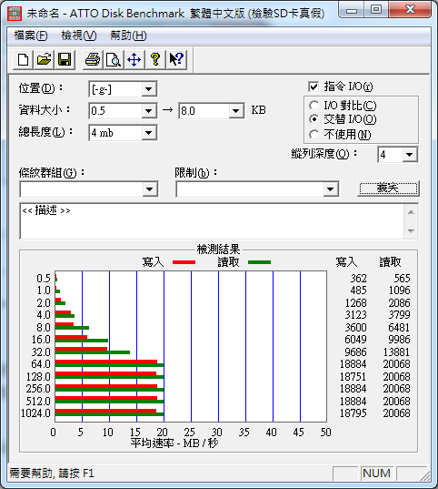Open the 檢視(V) menu
This screenshot has height=489, width=438.
click(79, 36)
